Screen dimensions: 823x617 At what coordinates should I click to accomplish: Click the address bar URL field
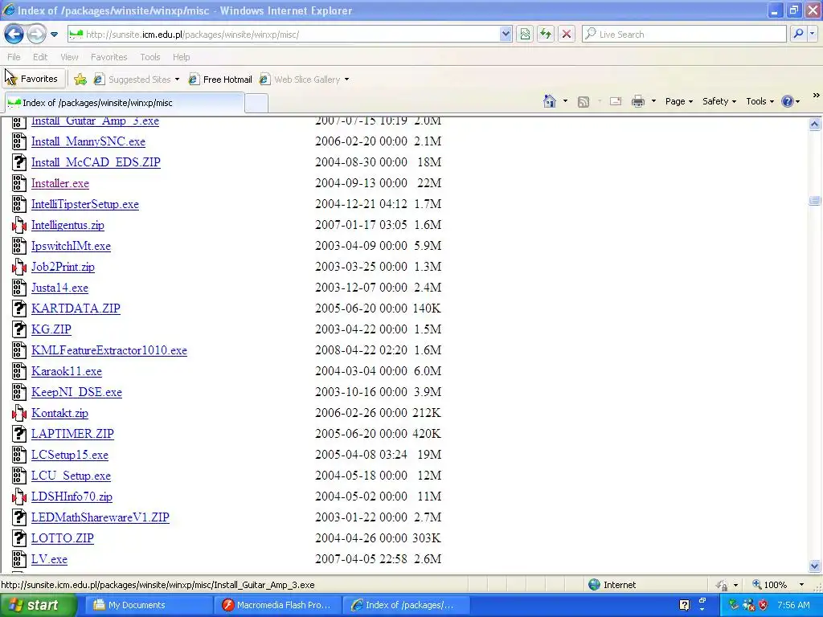pos(284,35)
